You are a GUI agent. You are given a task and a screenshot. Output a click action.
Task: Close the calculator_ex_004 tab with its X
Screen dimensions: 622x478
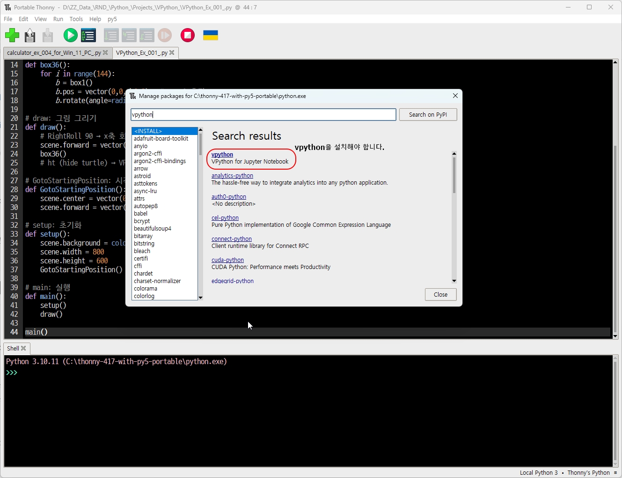(105, 52)
